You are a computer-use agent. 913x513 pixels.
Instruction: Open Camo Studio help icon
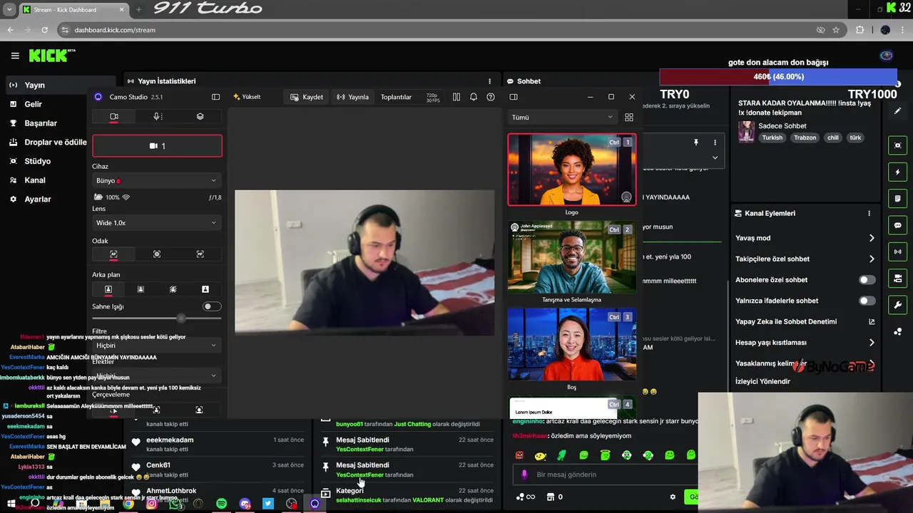pos(491,97)
